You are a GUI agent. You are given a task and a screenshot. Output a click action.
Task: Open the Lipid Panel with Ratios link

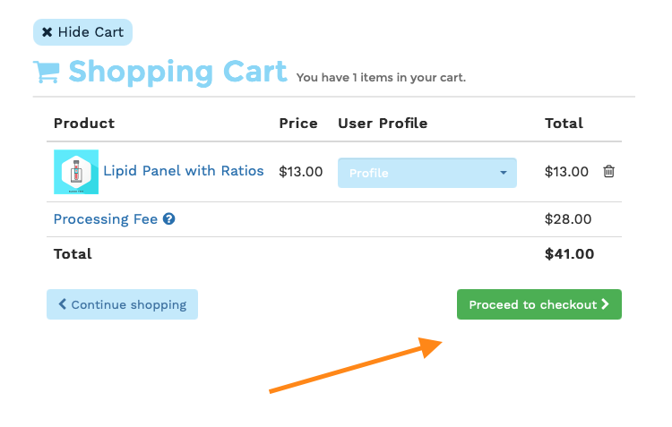coord(184,171)
